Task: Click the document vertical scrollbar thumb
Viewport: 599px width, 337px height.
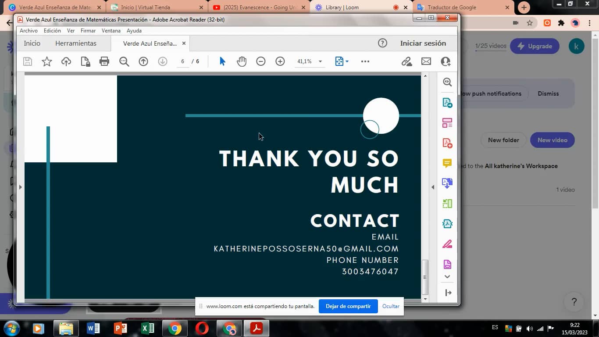Action: 424,277
